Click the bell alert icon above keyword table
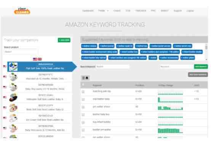 point(87,78)
